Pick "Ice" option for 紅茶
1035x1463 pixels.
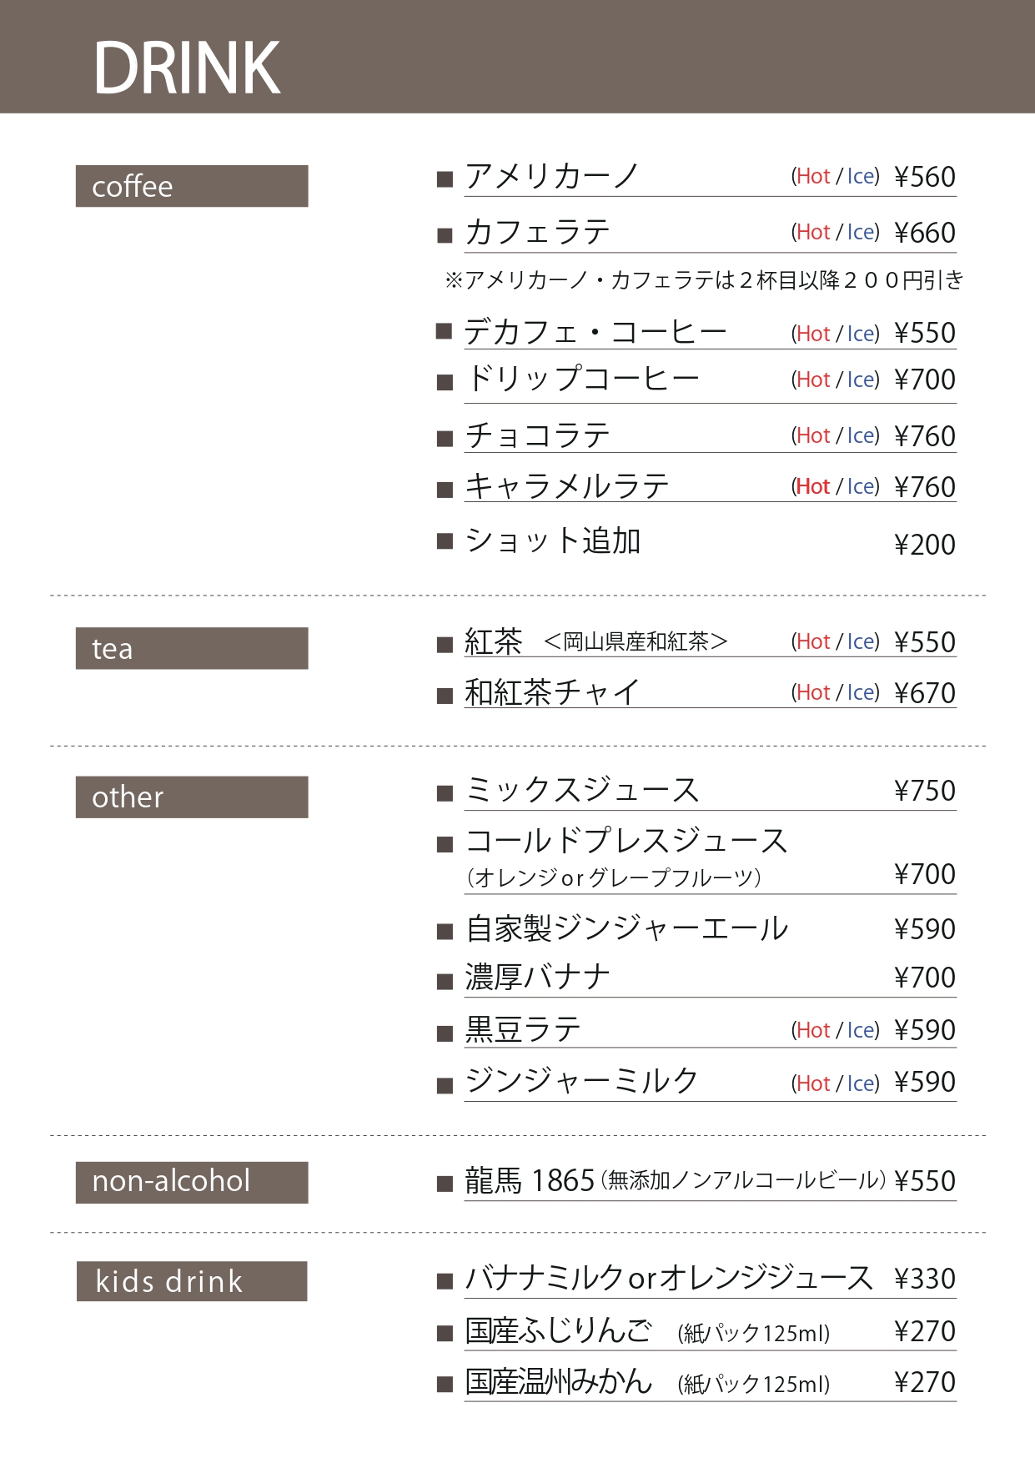tap(862, 641)
